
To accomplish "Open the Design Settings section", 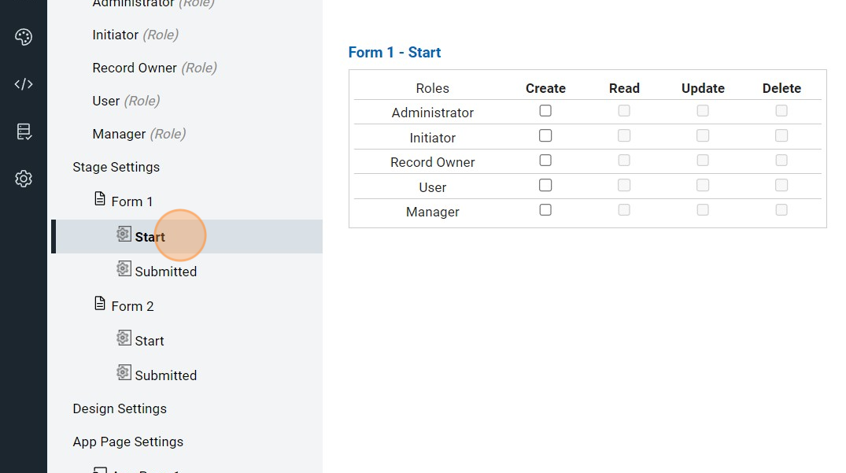I will 120,408.
